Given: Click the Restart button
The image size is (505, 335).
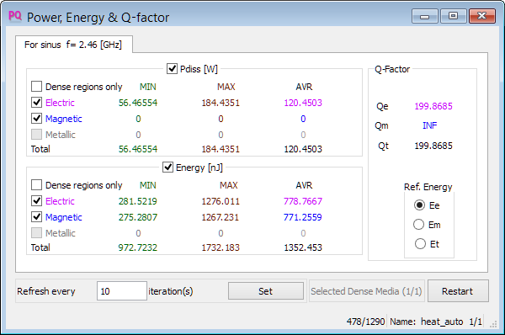Looking at the screenshot, I should (x=458, y=291).
